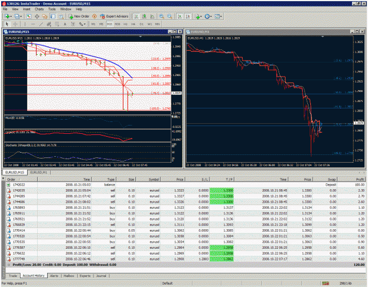368x287 pixels.
Task: Select order row 1766829
Action: [x=185, y=225]
